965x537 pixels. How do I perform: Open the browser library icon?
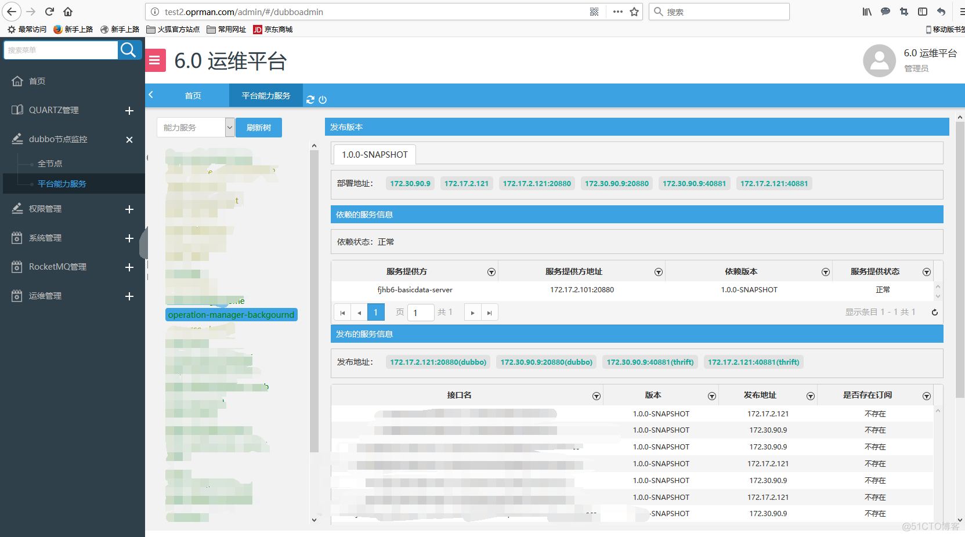coord(867,12)
